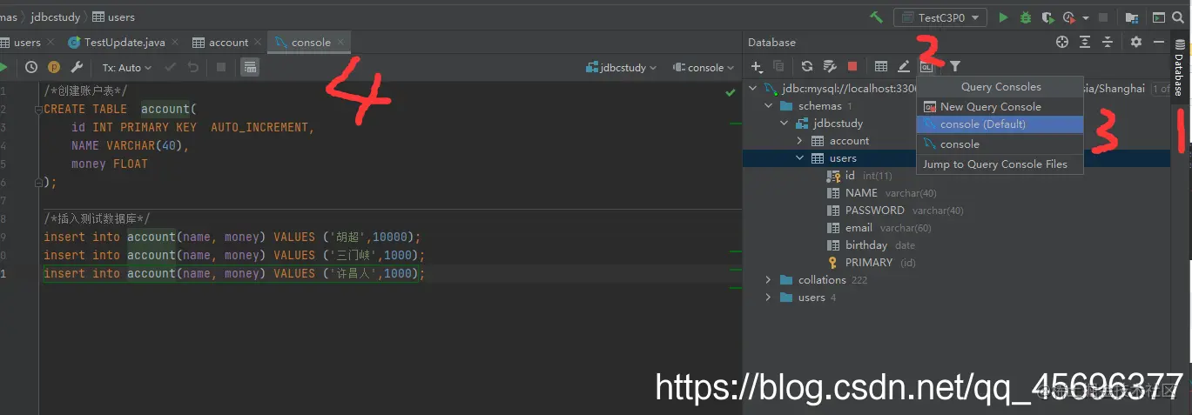Image resolution: width=1192 pixels, height=415 pixels.
Task: Select the birthday date column
Action: click(x=871, y=245)
